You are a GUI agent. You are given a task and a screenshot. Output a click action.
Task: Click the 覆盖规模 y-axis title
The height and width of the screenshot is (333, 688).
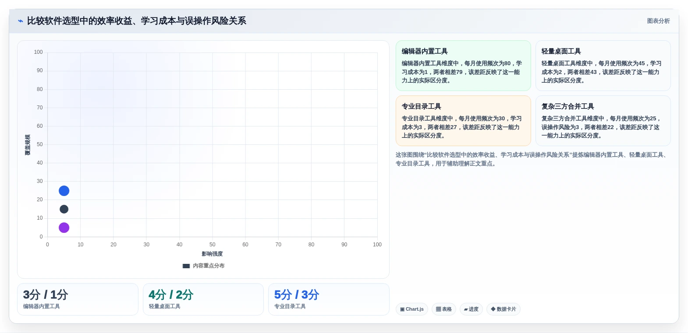tap(28, 145)
